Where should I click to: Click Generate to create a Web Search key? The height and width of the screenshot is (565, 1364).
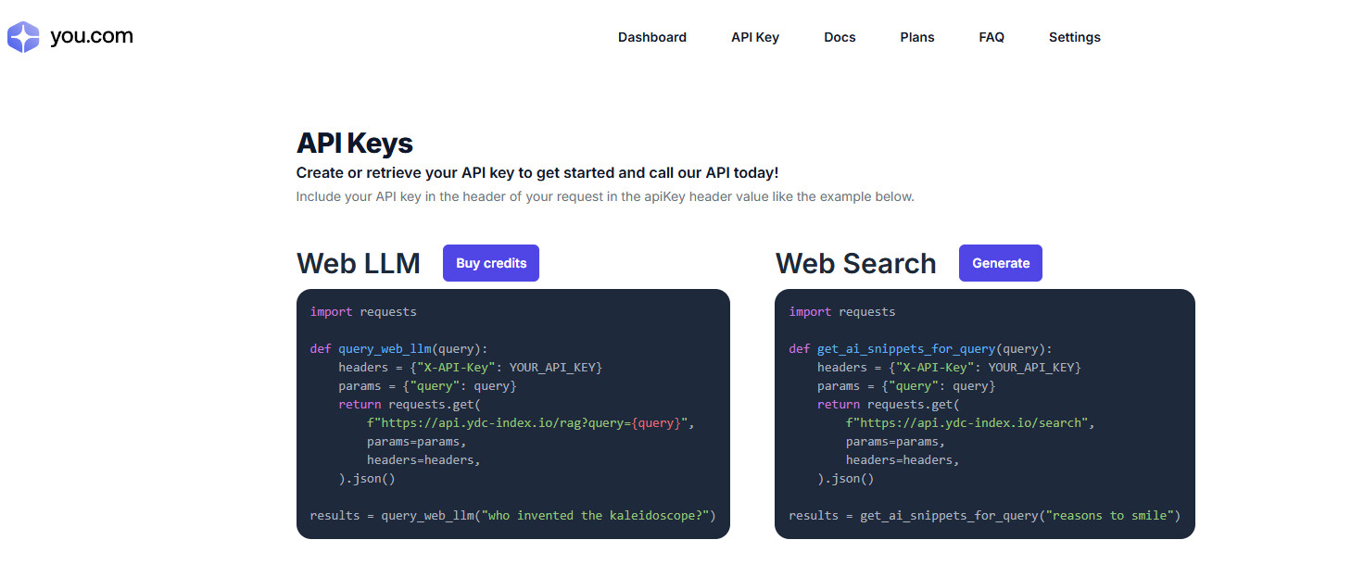(1001, 263)
